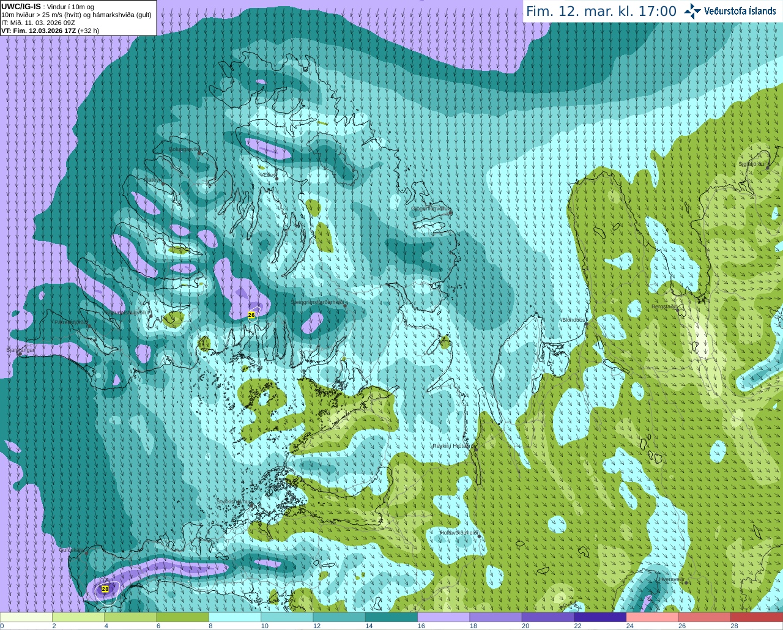Click the 14–16 m/s dark teal swatch
Image resolution: width=783 pixels, height=630 pixels.
[x=391, y=617]
